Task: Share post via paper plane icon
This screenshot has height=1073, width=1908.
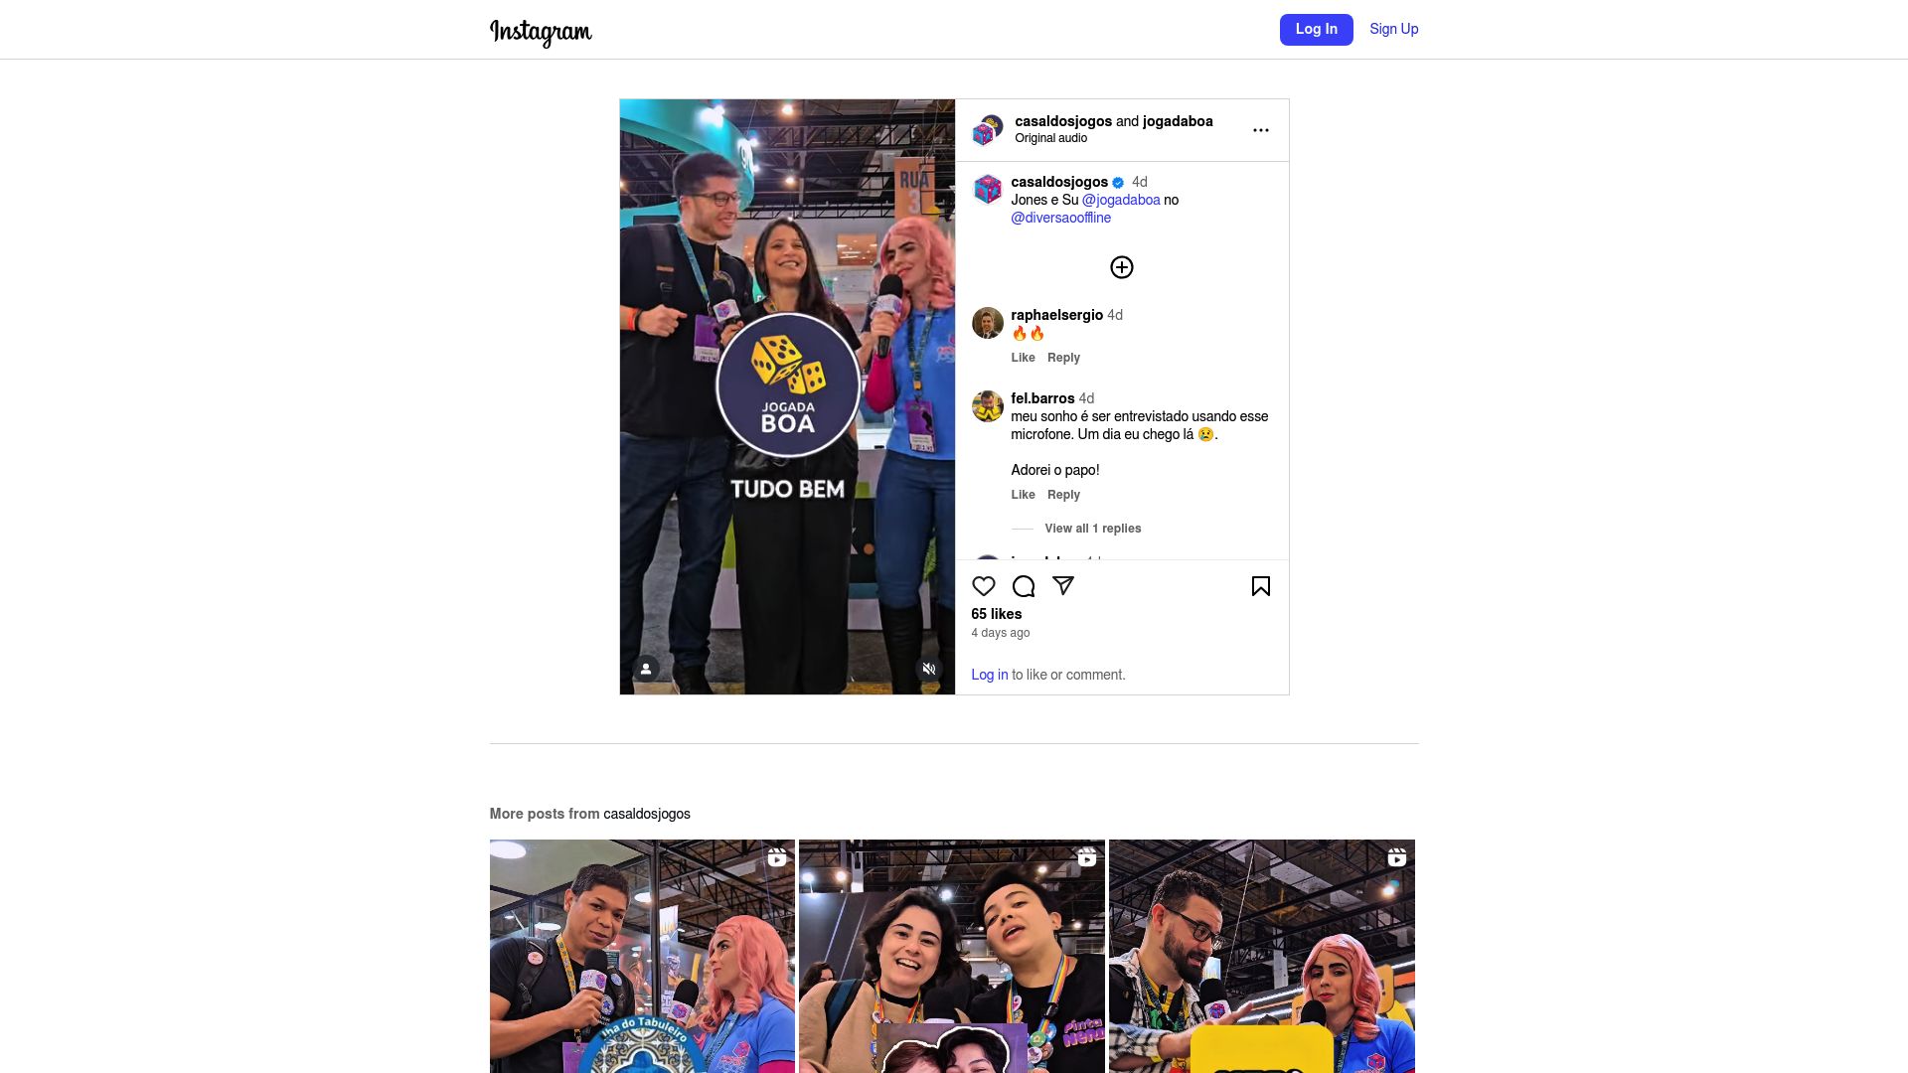Action: pyautogui.click(x=1062, y=586)
